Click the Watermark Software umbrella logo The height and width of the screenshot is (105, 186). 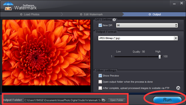[x=8, y=6]
